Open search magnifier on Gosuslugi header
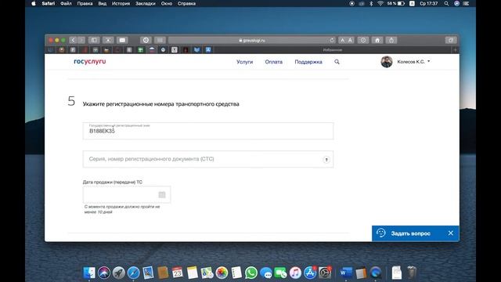The height and width of the screenshot is (282, 501). (337, 62)
